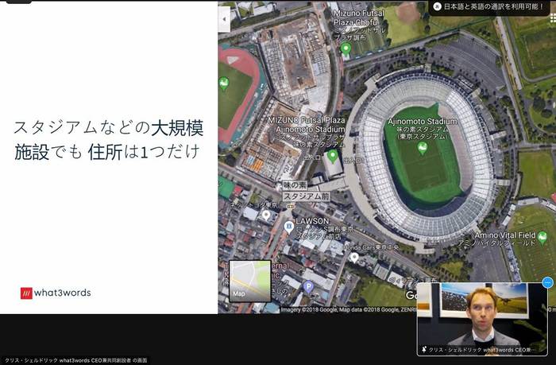556x365 pixels.
Task: Click the 'MIZUNO Futsal Plaza Ajinomoto Stadium' label
Action: tap(307, 125)
